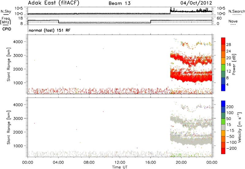Viewport: 245px width, 169px height.
Task: Click the gray band of velocity colorbar
Action: [223, 128]
